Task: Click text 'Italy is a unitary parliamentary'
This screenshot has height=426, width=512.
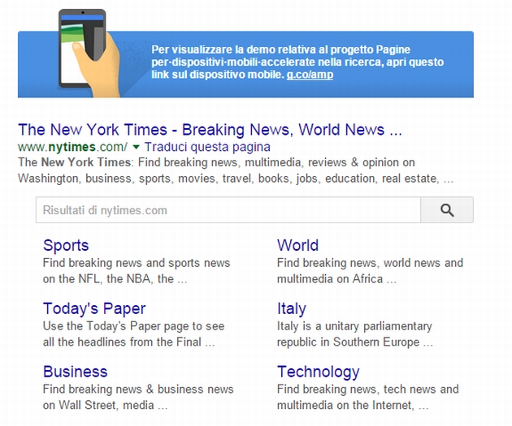Action: 354,326
